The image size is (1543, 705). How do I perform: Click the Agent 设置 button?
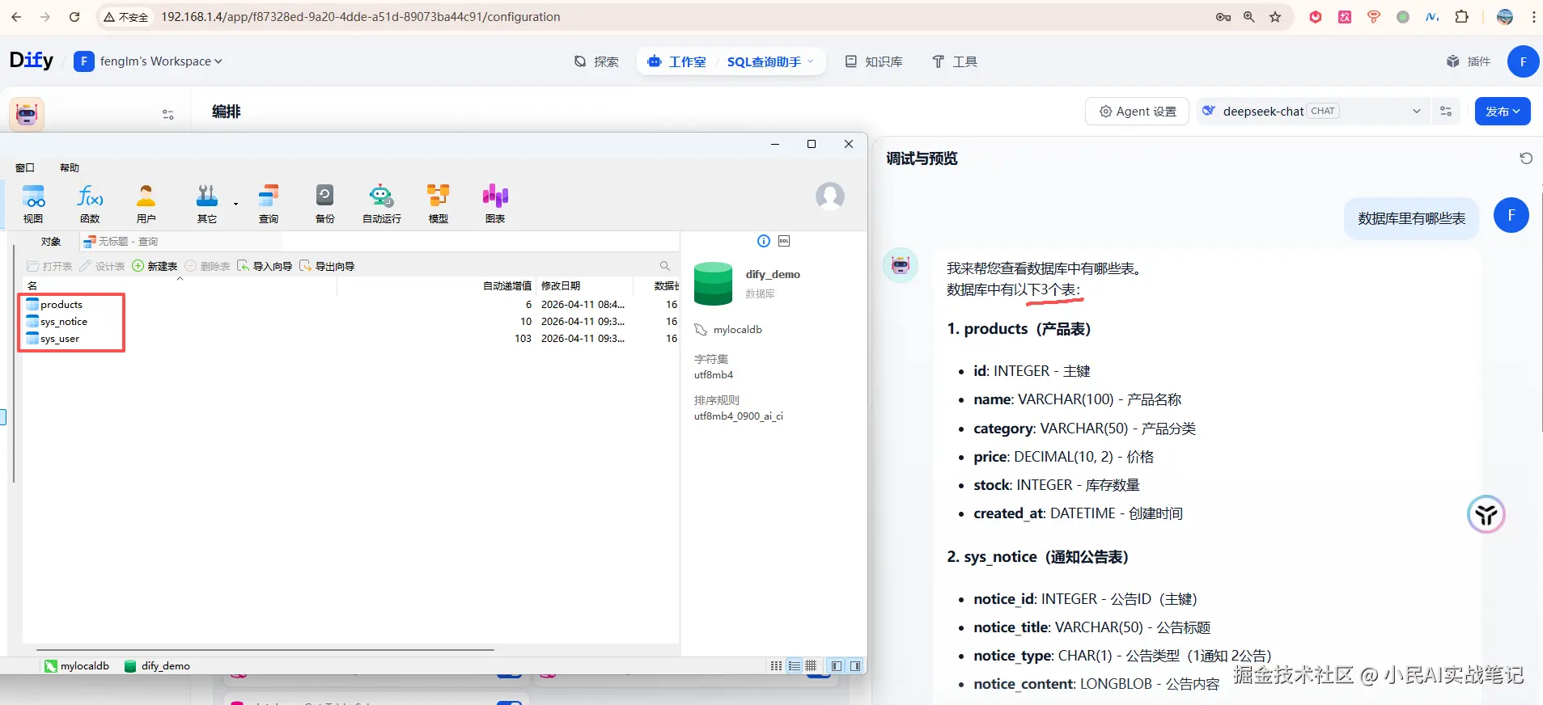(x=1137, y=112)
